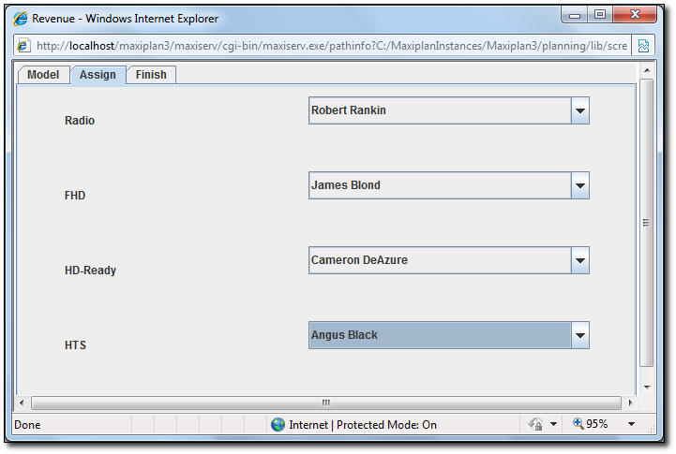
Task: Click the vertical scrollbar thumb
Action: tap(646, 223)
